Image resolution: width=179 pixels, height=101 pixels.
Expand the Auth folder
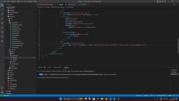pyautogui.click(x=13, y=54)
